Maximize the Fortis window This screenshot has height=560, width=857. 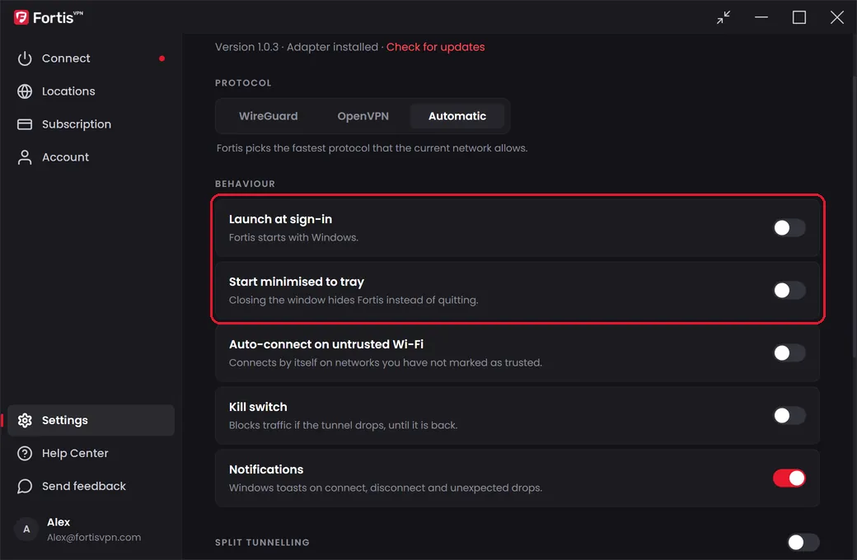point(799,17)
